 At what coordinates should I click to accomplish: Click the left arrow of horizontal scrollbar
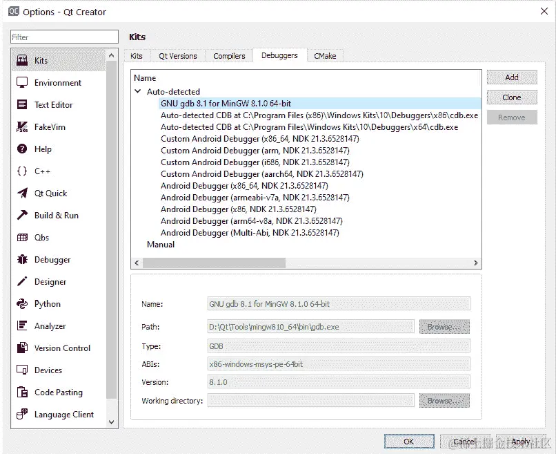[x=137, y=263]
